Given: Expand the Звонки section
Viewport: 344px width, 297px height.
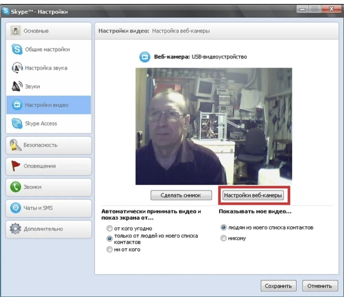Looking at the screenshot, I should pos(49,187).
